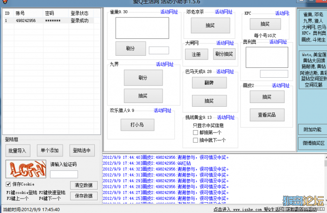The image size is (327, 213).
Task: Open 活动网址 link for 雀巢9.30
Action: [169, 12]
